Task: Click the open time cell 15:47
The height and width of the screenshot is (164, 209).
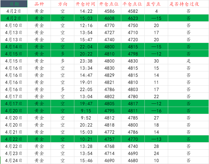Action: coord(86,40)
